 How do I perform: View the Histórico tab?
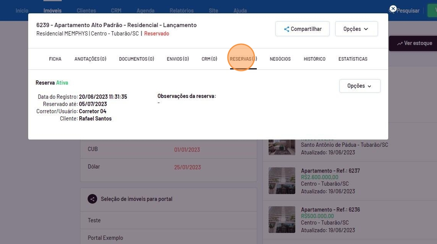coord(314,59)
